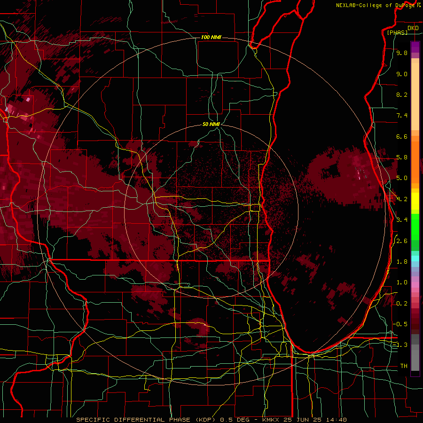Select the -0.5 scale value

tap(400, 324)
